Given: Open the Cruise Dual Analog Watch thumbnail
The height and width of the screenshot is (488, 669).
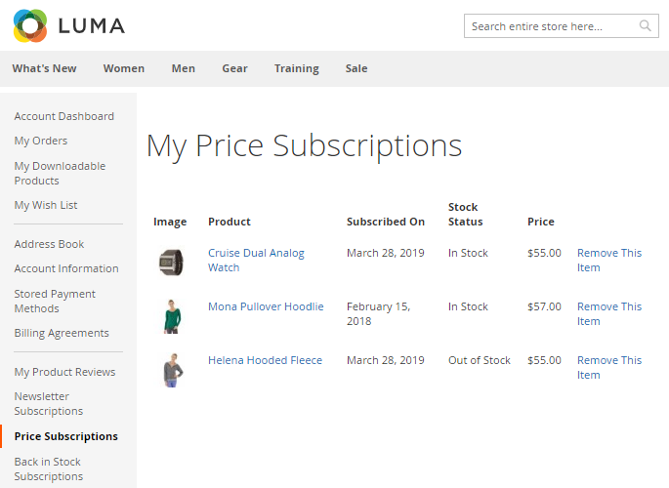Looking at the screenshot, I should pos(170,263).
